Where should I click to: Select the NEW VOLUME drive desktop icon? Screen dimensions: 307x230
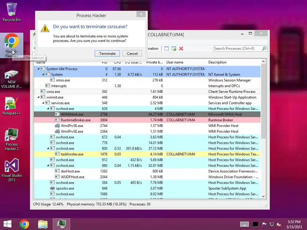pos(12,79)
